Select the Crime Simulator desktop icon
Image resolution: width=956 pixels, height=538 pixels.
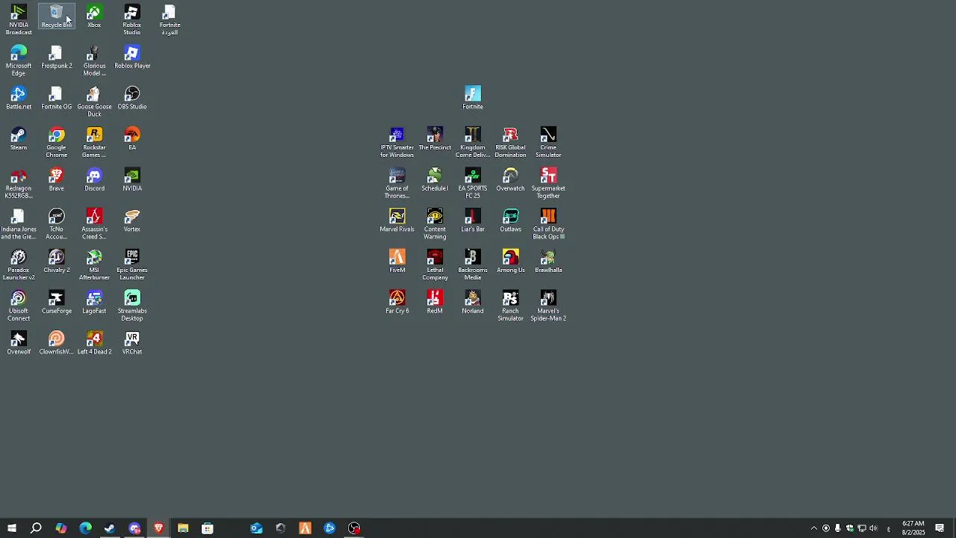tap(548, 143)
